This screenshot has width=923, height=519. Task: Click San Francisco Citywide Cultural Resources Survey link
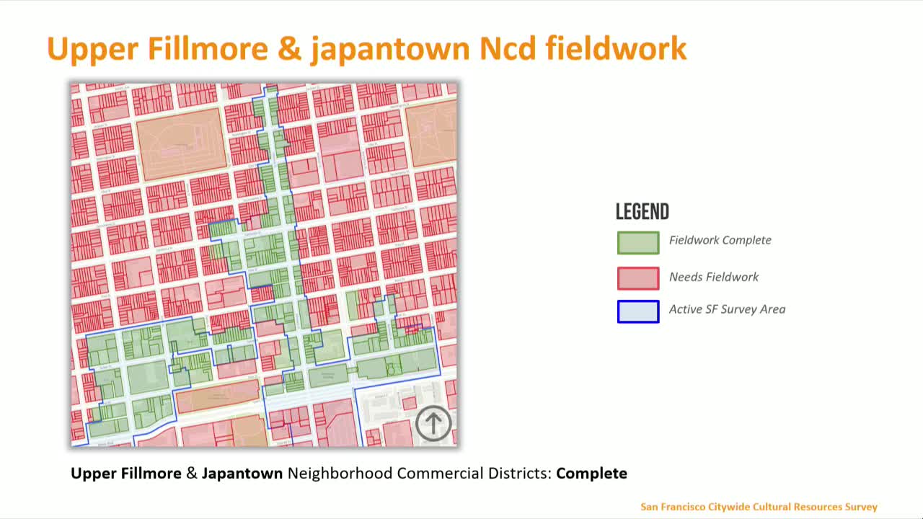click(x=758, y=507)
